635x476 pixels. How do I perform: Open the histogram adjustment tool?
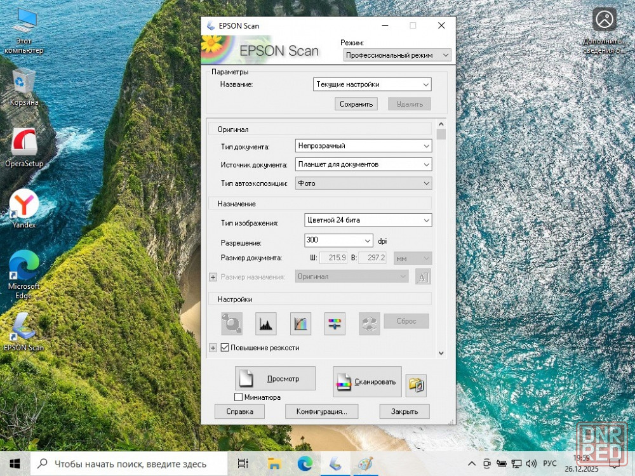[x=266, y=324]
